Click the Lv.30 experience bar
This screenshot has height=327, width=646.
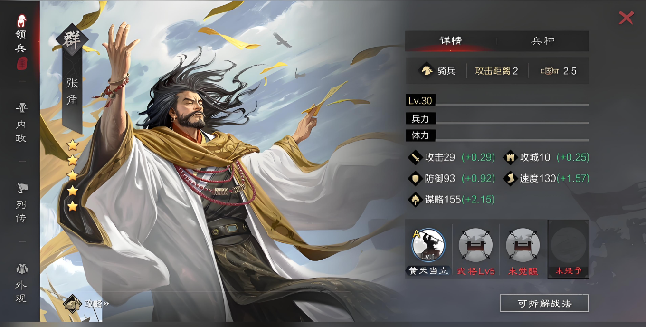coord(497,101)
